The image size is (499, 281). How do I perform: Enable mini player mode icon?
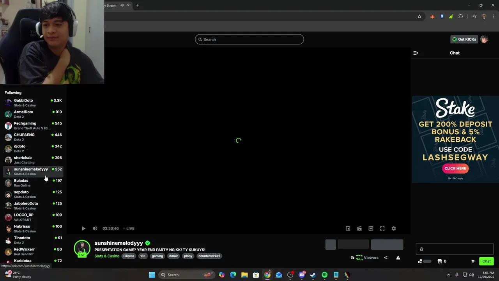pos(348,228)
